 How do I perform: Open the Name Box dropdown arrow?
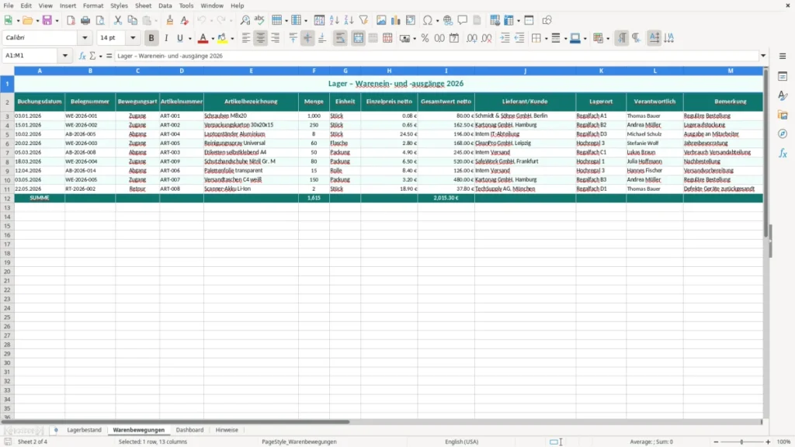65,56
